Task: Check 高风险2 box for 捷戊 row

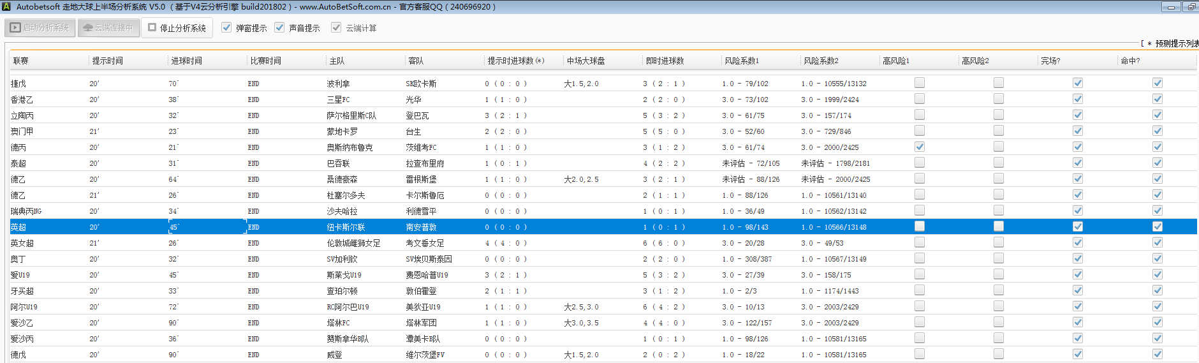Action: 998,83
